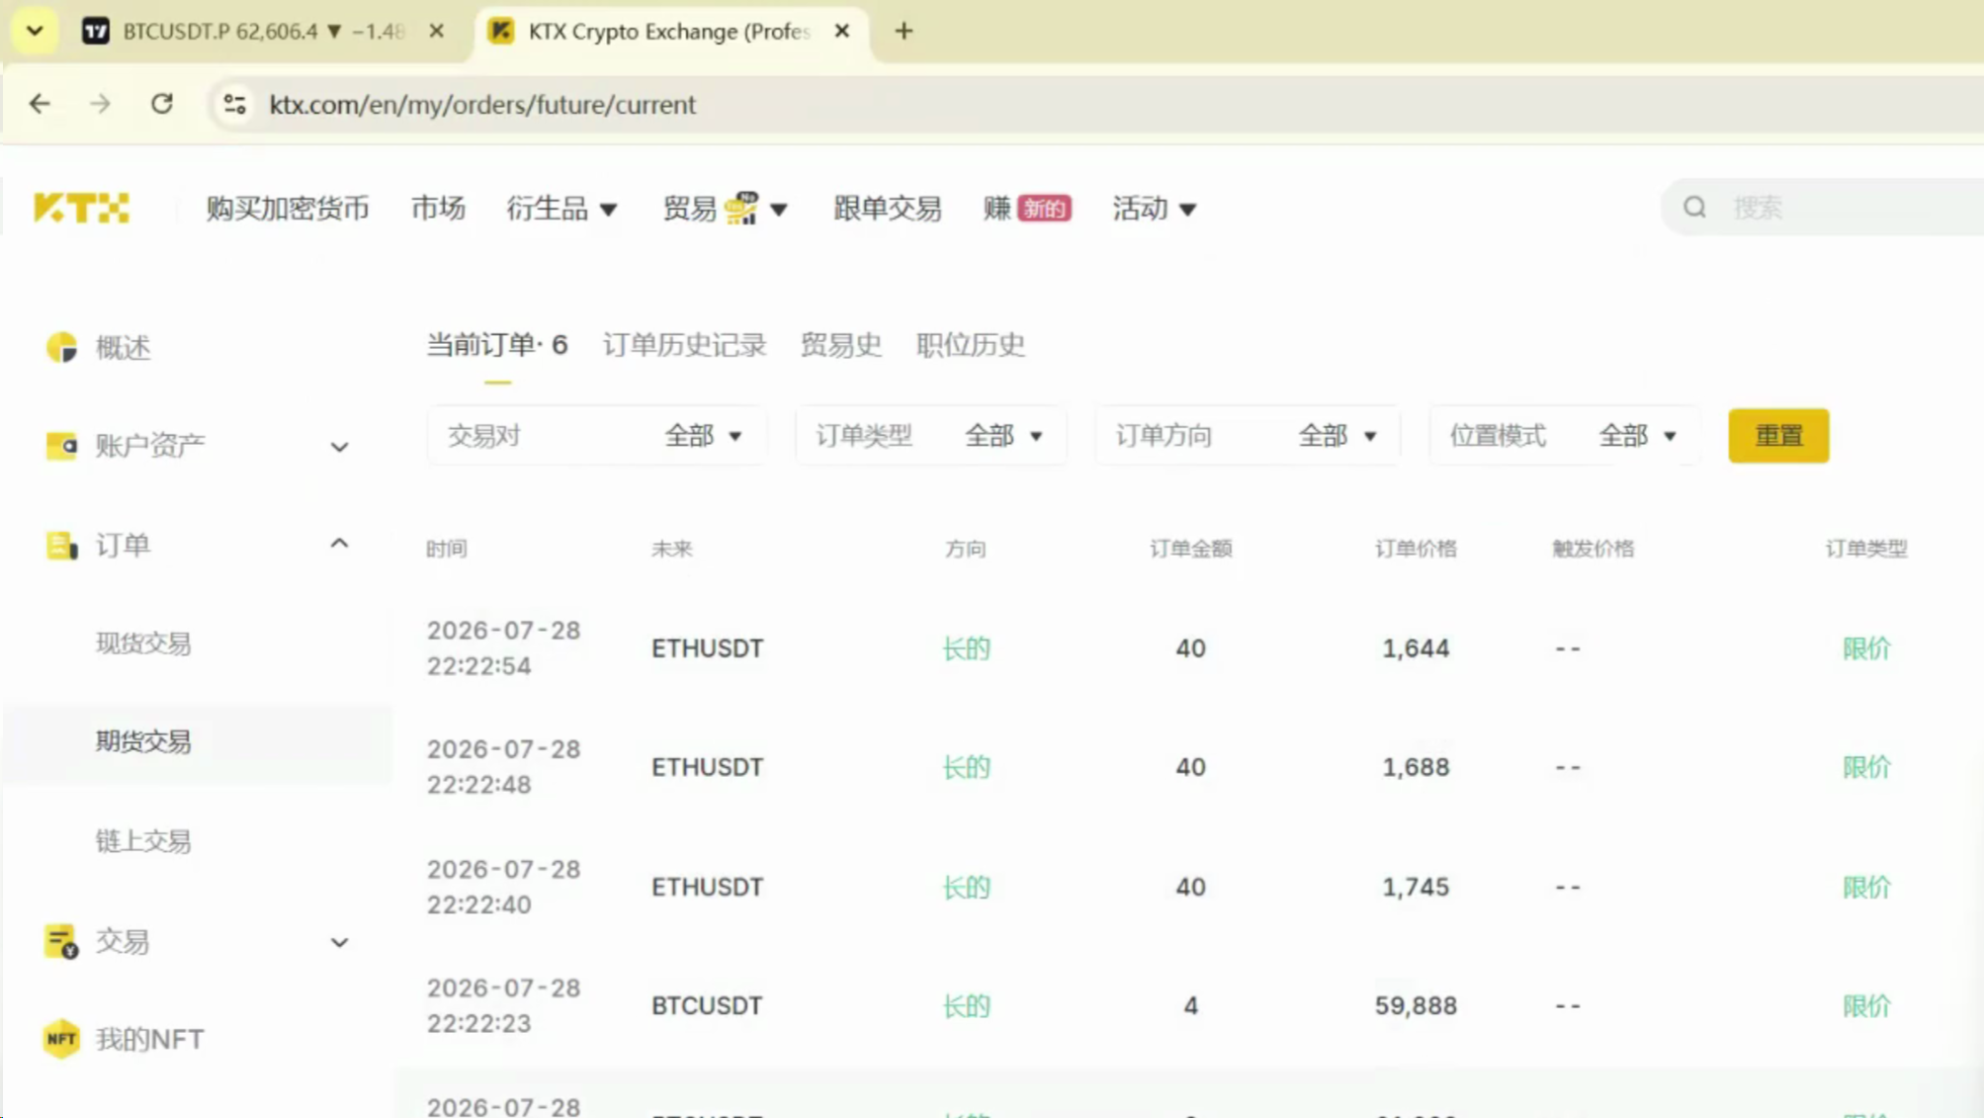Click ETHUSDT in the 1,745 order row
The height and width of the screenshot is (1118, 1984).
707,887
